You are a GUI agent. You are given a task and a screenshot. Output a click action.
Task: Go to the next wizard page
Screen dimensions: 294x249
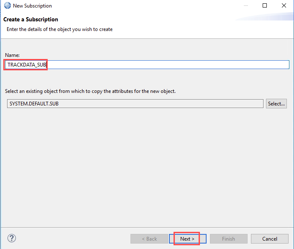[187, 239]
